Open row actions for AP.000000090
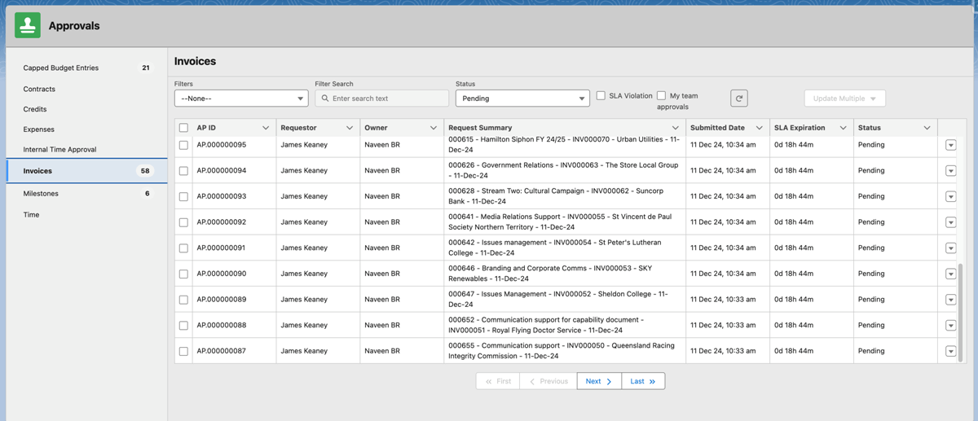978x421 pixels. click(950, 274)
